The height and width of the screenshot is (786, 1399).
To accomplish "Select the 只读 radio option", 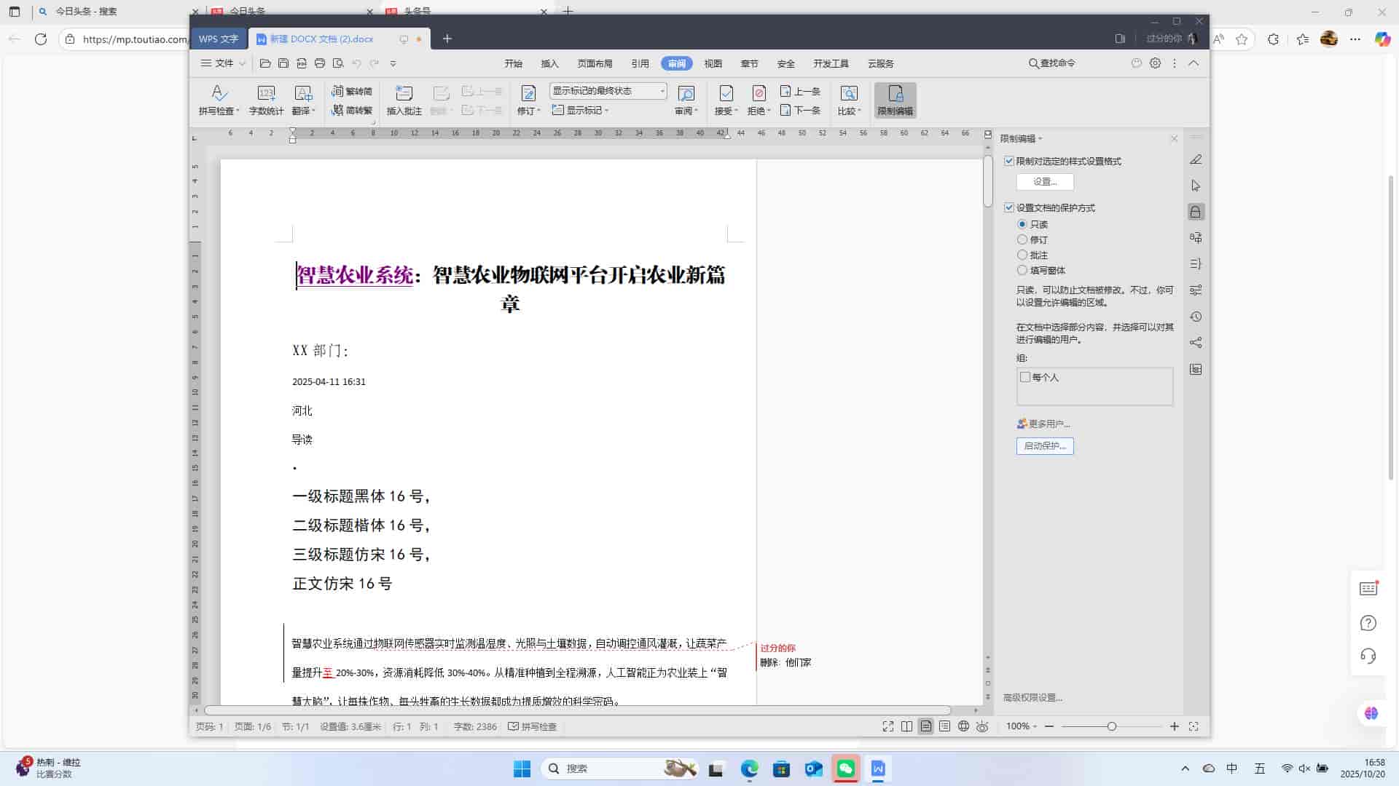I will pos(1022,224).
